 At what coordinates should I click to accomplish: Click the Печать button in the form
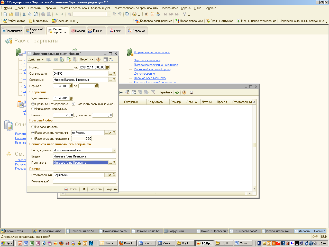point(71,189)
